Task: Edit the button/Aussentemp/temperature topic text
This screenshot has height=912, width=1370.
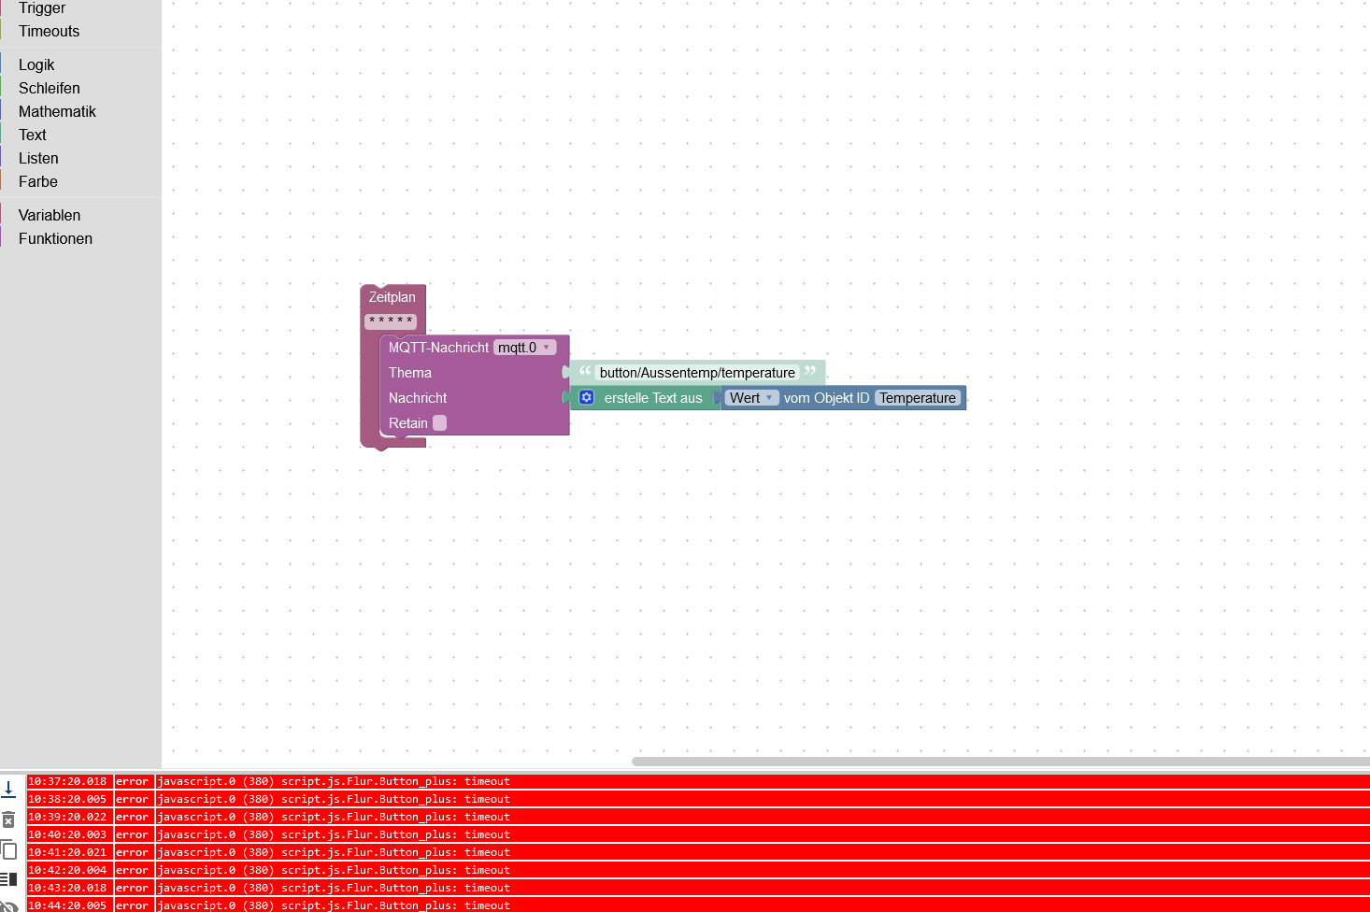Action: (x=697, y=372)
